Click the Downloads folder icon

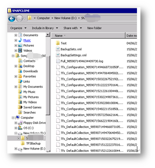pos(20,71)
